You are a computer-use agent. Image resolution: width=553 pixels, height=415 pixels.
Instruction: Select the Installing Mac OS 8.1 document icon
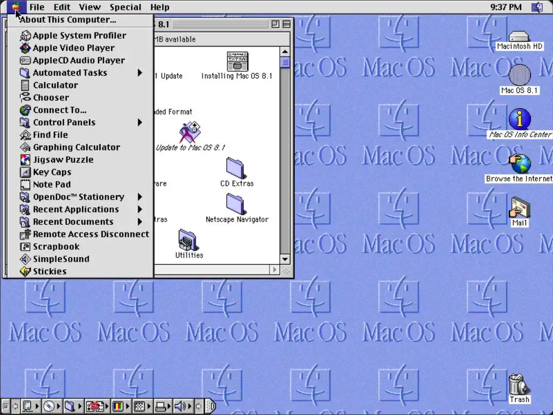(237, 62)
